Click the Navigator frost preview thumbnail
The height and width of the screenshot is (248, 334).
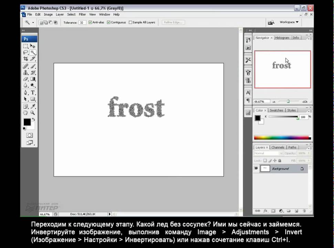[282, 70]
